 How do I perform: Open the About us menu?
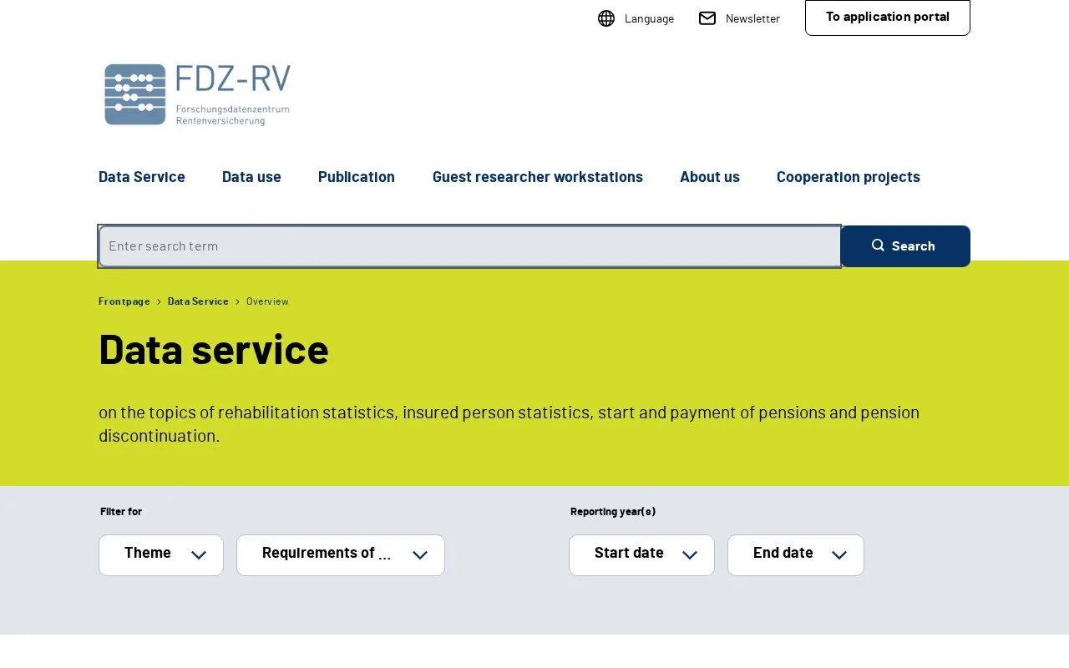pos(710,177)
